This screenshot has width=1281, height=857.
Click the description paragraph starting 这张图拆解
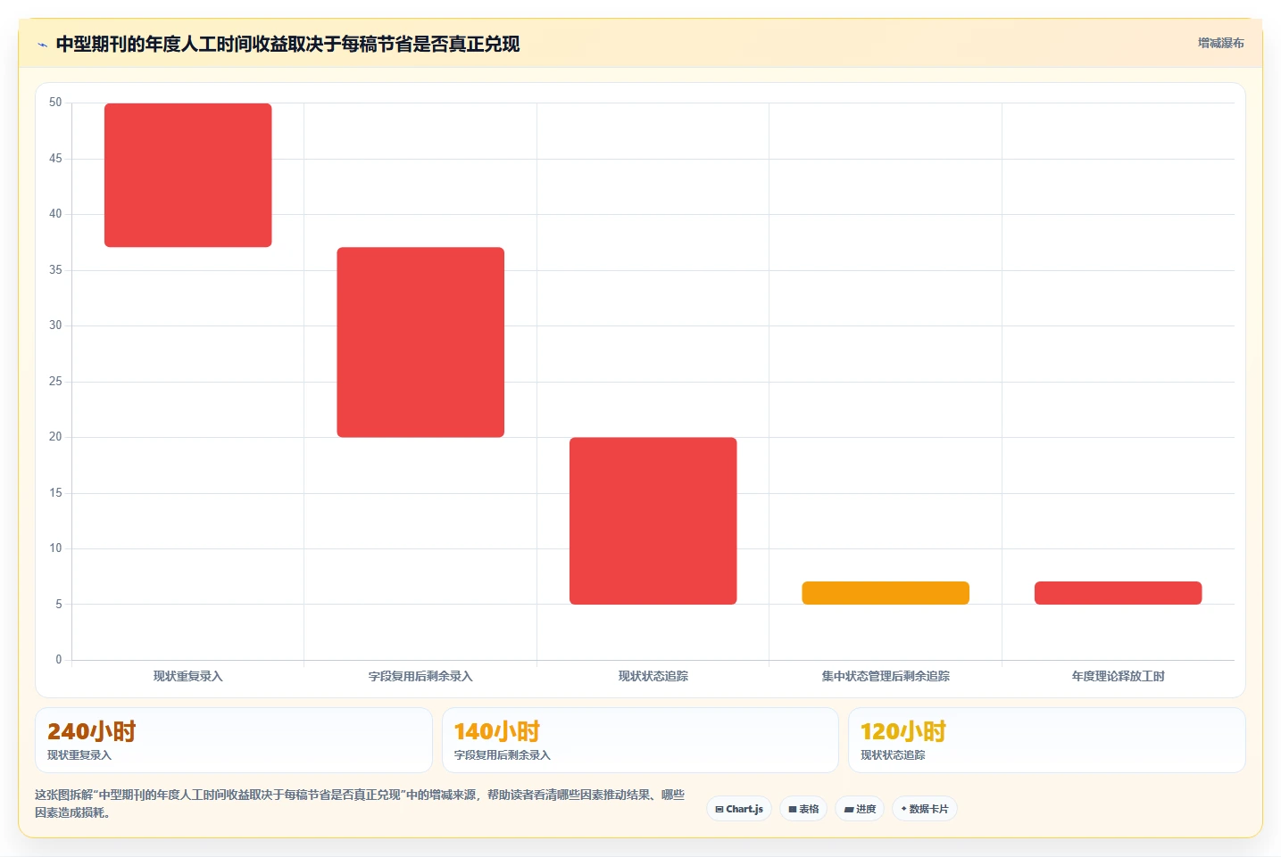tap(361, 803)
